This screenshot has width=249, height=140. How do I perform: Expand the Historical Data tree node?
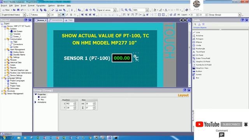pyautogui.click(x=5, y=63)
